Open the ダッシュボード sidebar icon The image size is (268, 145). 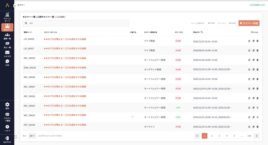[7, 16]
